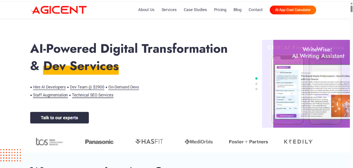353x168 pixels.
Task: Visit the Blog page
Action: click(237, 10)
